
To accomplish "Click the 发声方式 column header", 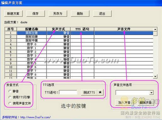I will pyautogui.click(x=59, y=29).
